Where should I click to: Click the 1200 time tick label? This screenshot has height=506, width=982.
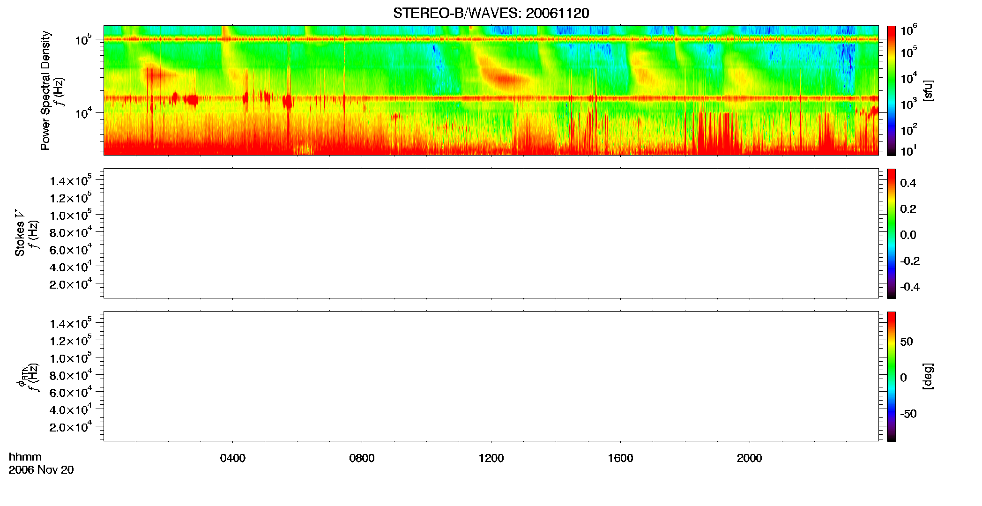(491, 458)
